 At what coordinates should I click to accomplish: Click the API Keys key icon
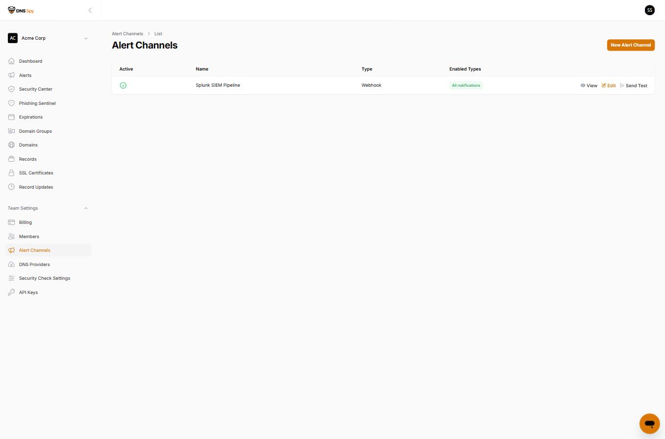click(11, 293)
